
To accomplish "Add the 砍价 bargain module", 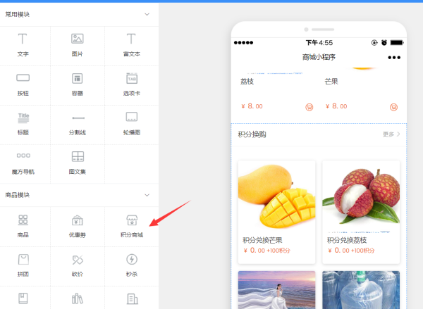I will coord(78,265).
